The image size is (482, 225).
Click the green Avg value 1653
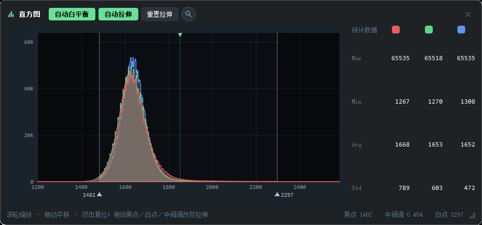coord(435,144)
